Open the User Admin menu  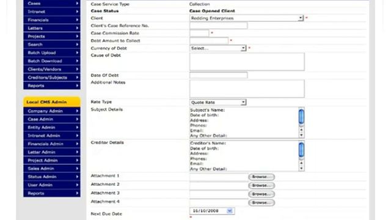[52, 185]
